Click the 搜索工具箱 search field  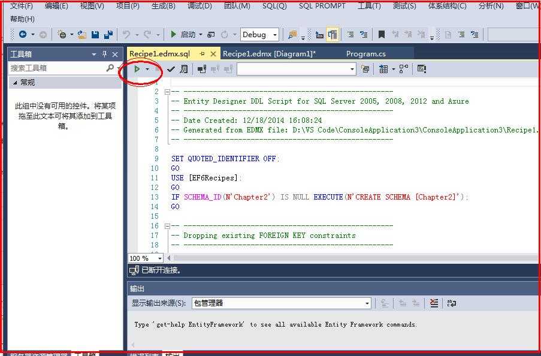pos(57,68)
